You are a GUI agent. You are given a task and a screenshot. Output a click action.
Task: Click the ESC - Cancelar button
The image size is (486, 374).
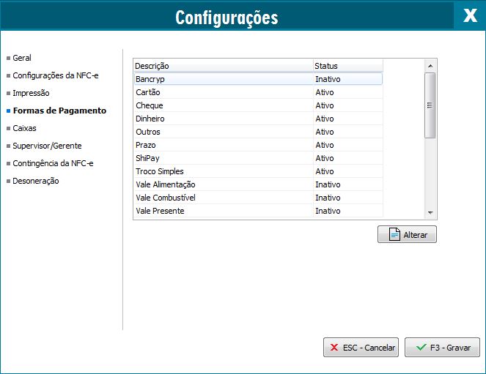(361, 348)
